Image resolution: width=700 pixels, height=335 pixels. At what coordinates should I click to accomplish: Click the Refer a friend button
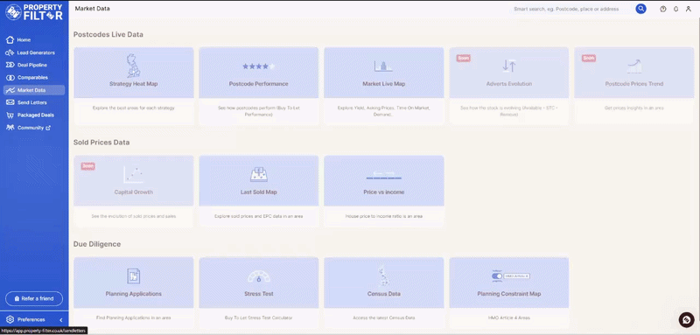click(34, 298)
